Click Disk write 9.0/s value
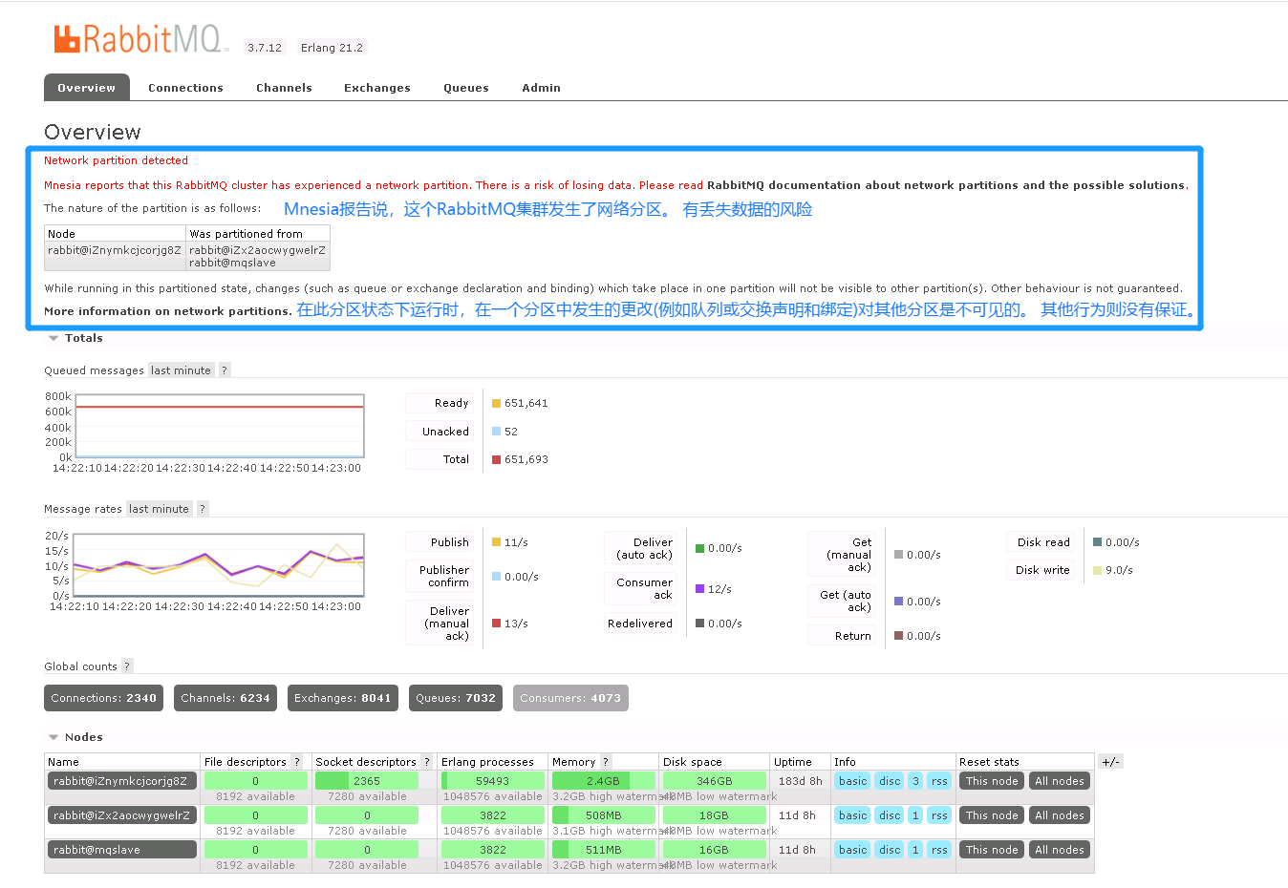The height and width of the screenshot is (888, 1288). click(1119, 570)
